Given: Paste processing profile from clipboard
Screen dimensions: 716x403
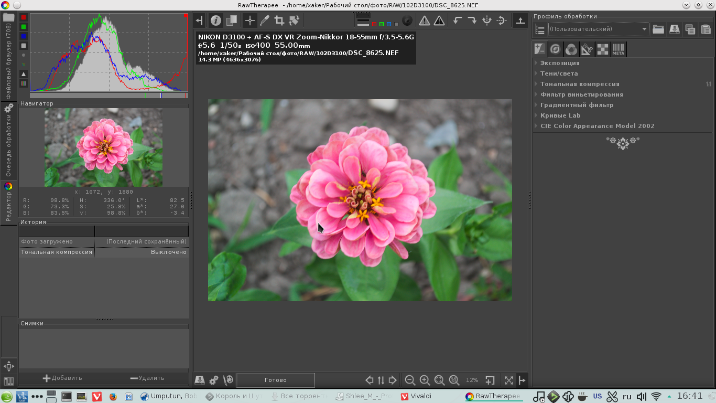Looking at the screenshot, I should point(706,29).
